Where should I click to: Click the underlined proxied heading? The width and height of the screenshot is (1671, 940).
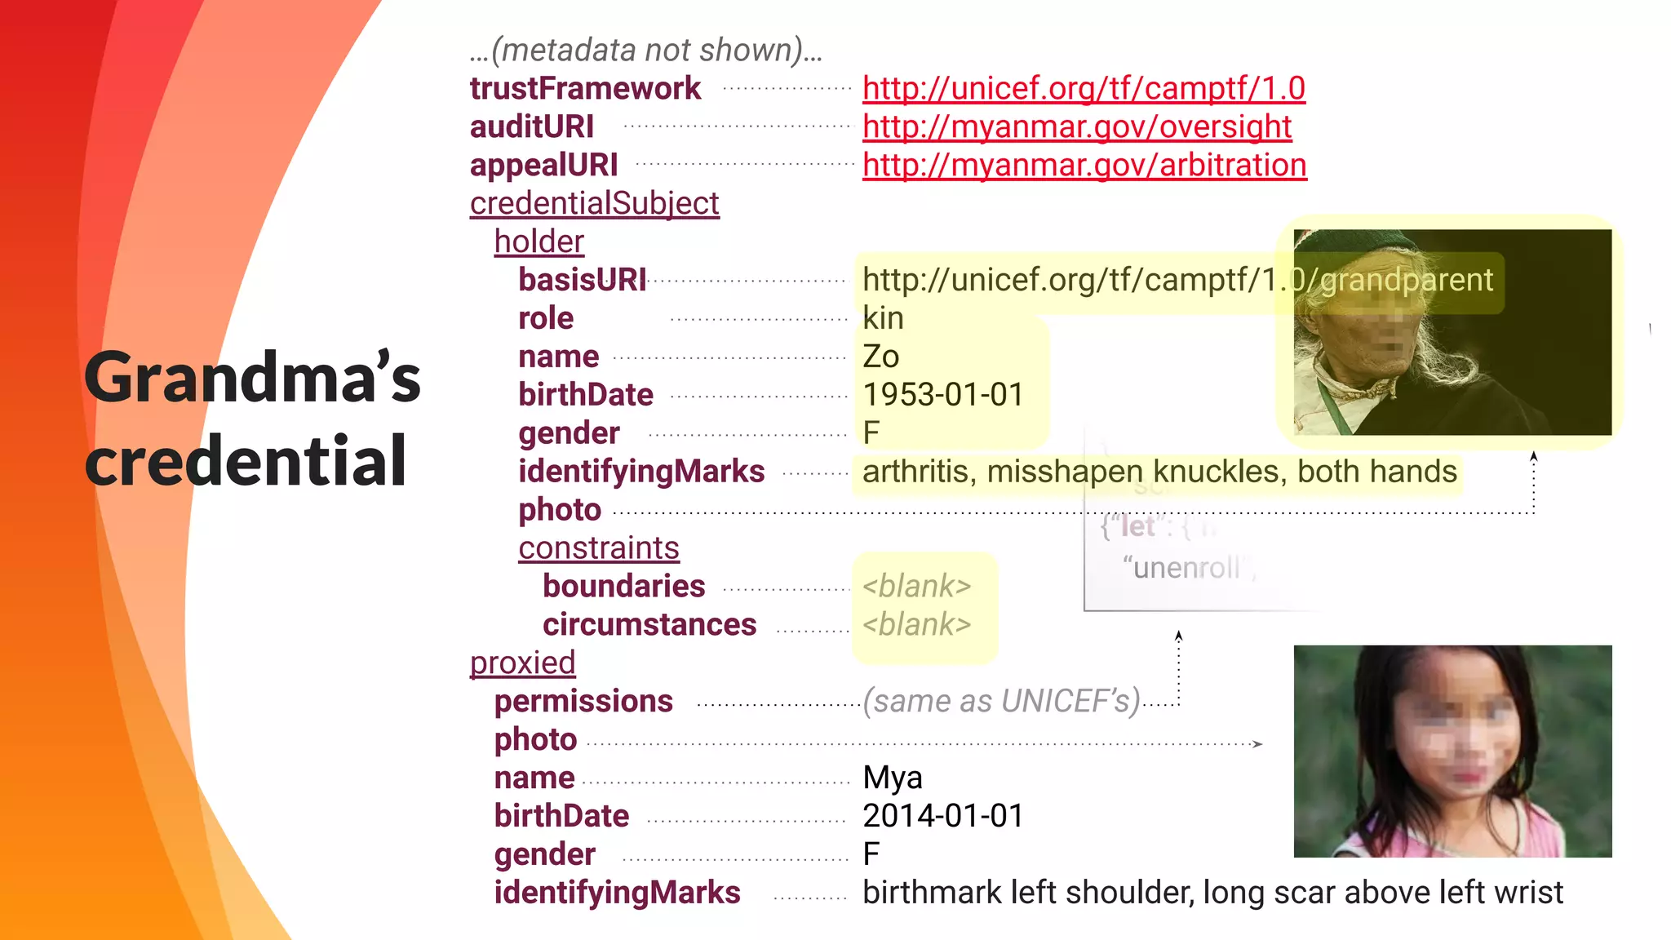click(x=522, y=663)
